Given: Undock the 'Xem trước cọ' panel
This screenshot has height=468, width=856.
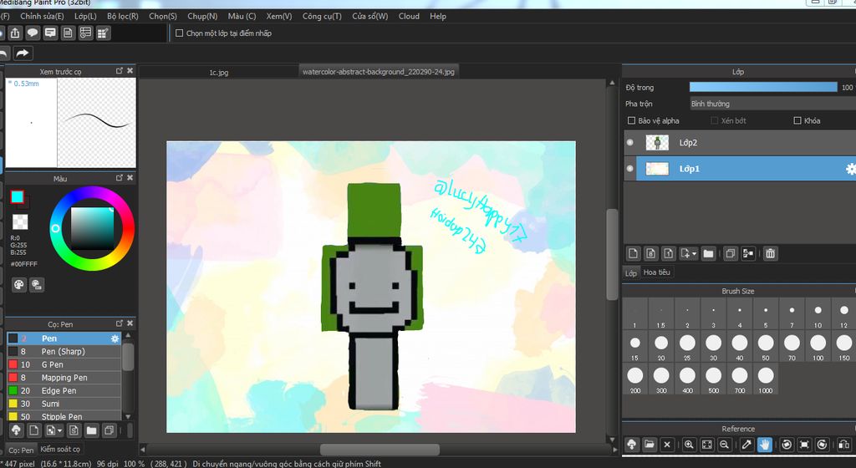Looking at the screenshot, I should point(120,71).
